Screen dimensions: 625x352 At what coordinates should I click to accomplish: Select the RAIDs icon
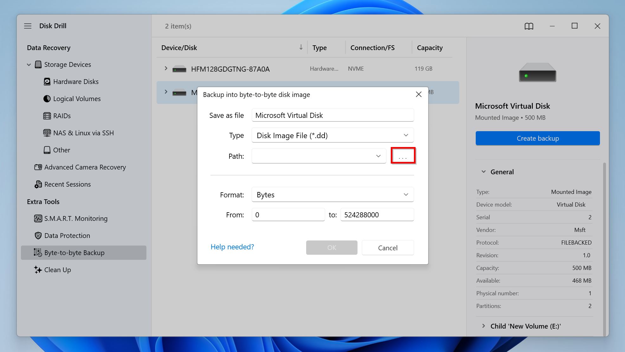tap(47, 116)
